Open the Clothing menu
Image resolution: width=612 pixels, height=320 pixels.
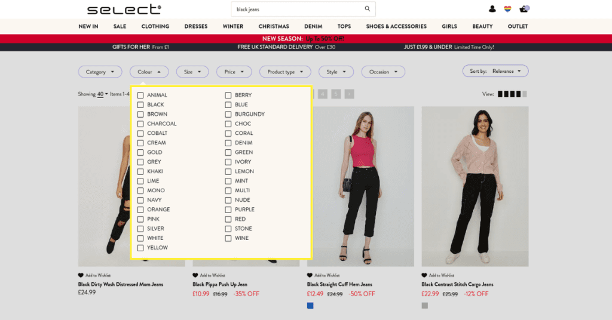[x=155, y=26]
